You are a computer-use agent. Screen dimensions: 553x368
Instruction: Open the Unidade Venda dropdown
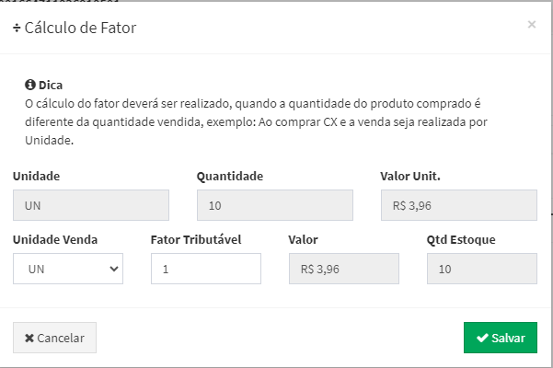pos(68,269)
